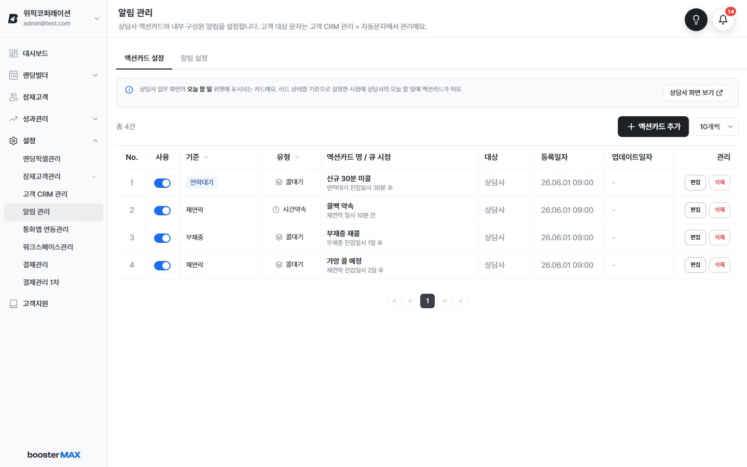The image size is (747, 467).
Task: Edit the 신규 30분 미콜 action card
Action: tap(695, 183)
